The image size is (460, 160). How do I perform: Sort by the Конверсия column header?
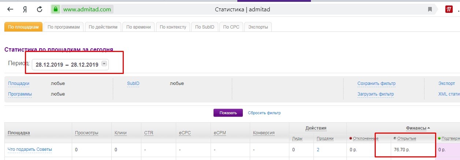264,133
